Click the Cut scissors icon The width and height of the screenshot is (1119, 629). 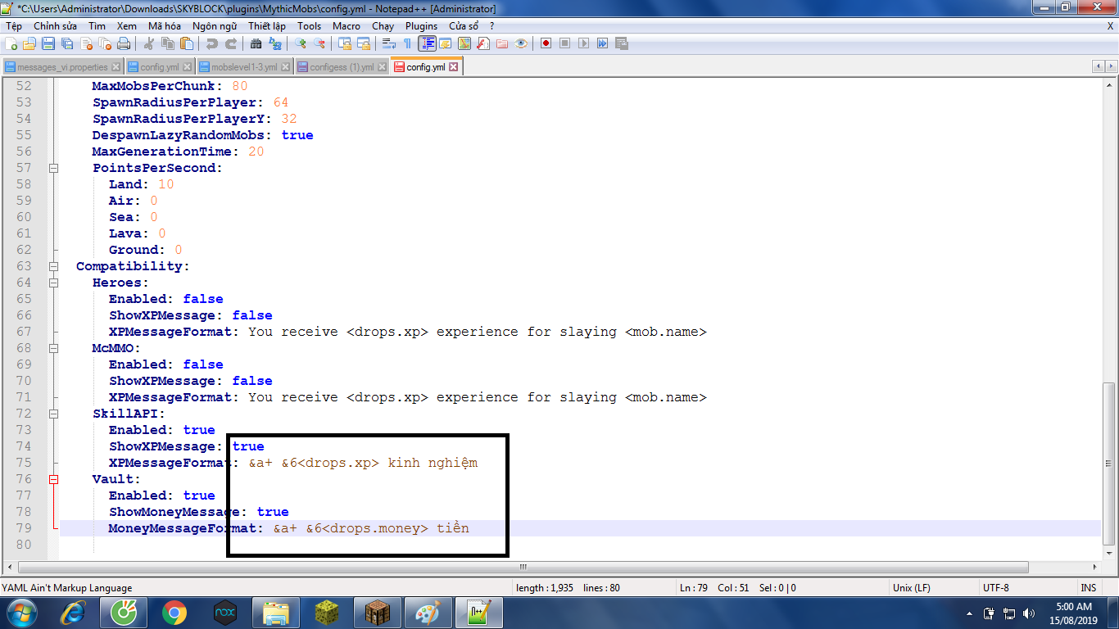tap(151, 43)
